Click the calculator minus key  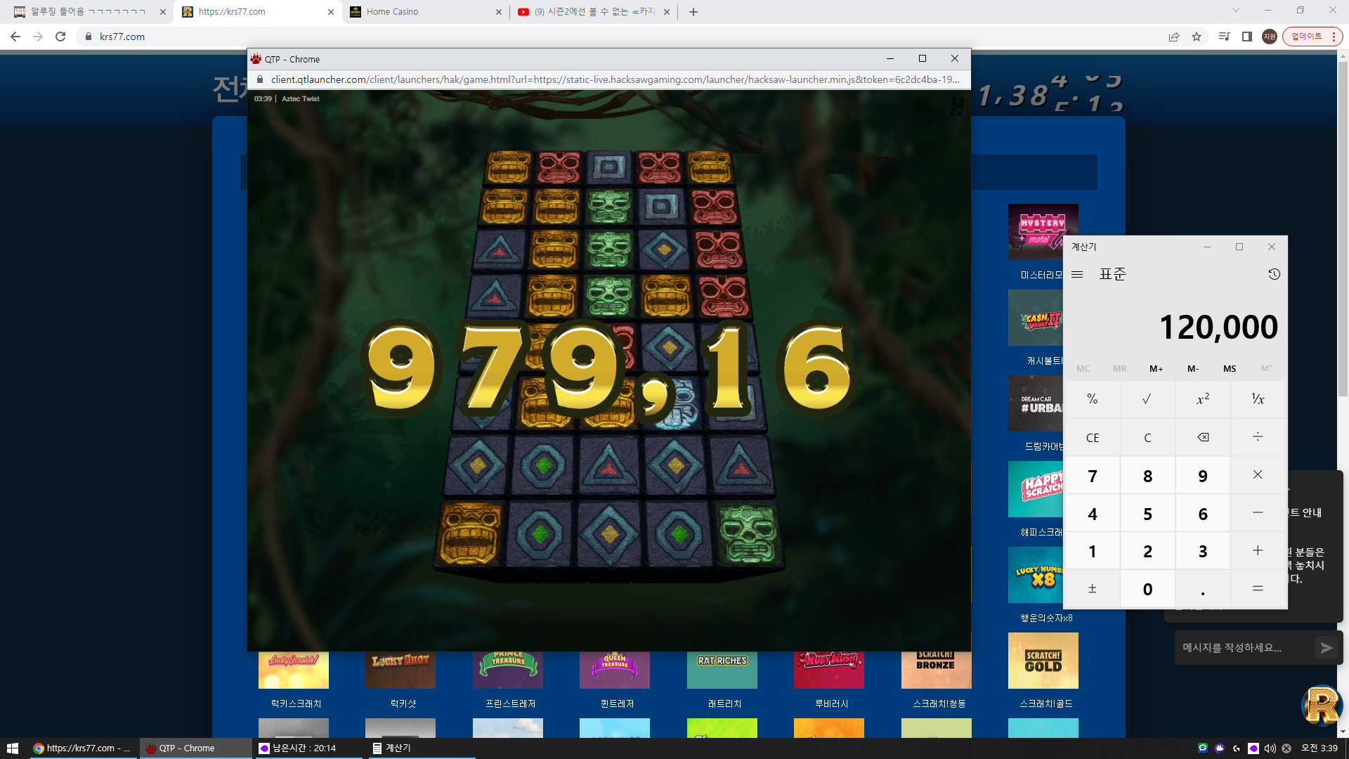[x=1258, y=513]
